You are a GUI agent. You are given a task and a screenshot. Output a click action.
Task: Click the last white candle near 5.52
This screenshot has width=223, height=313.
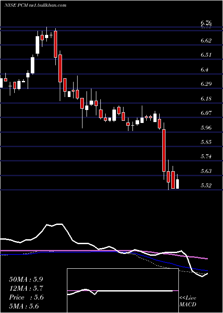[x=177, y=184]
